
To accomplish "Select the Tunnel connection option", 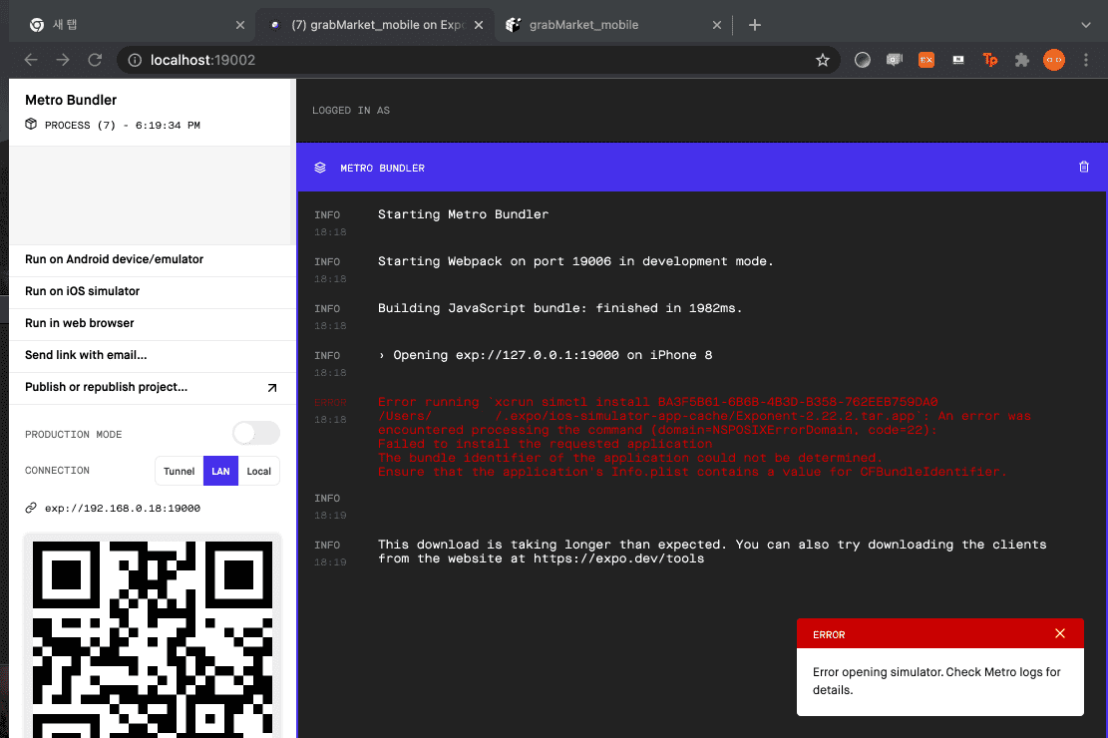I will click(179, 471).
